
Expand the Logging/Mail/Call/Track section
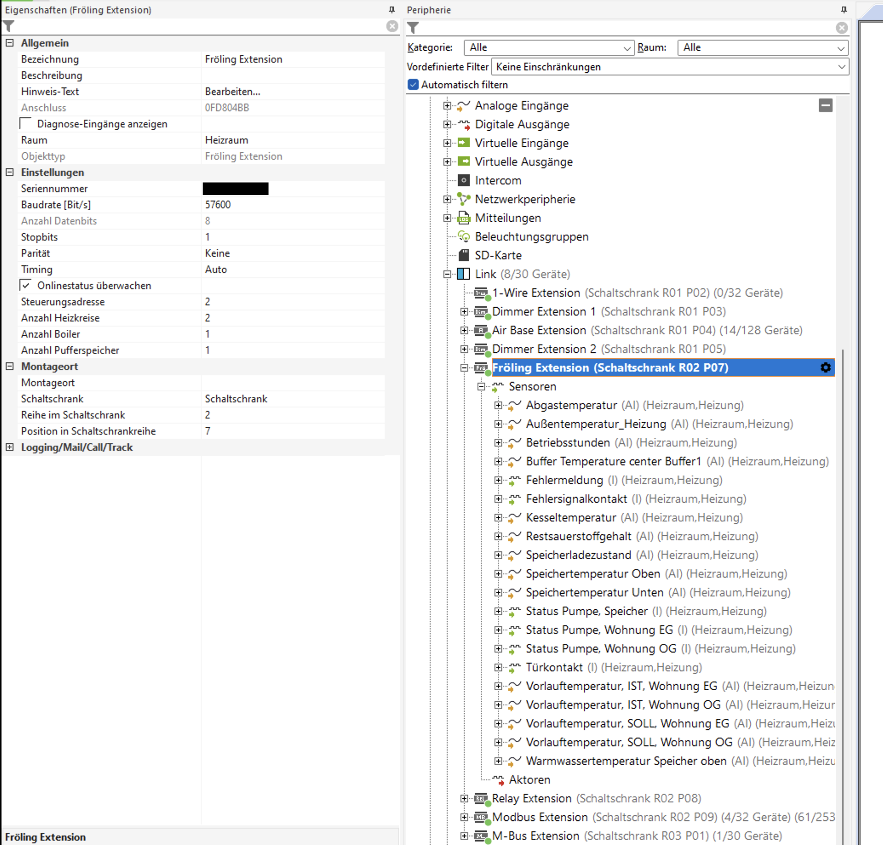10,447
